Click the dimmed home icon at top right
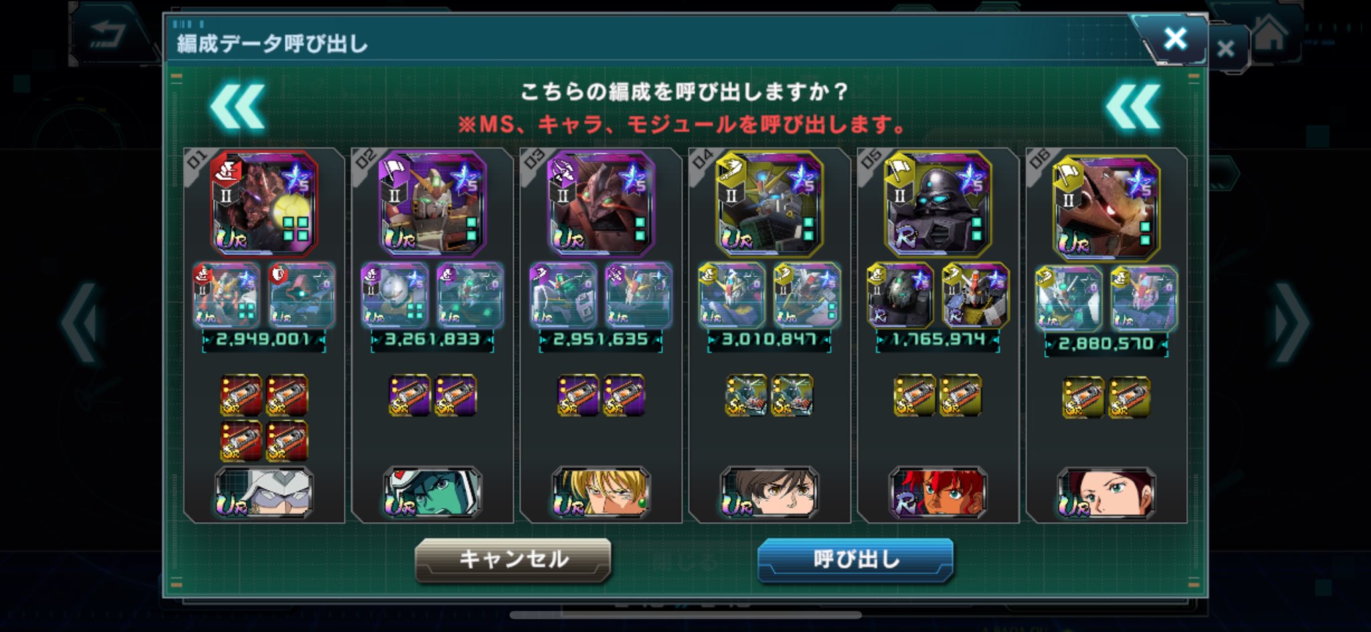1371x632 pixels. (1270, 33)
